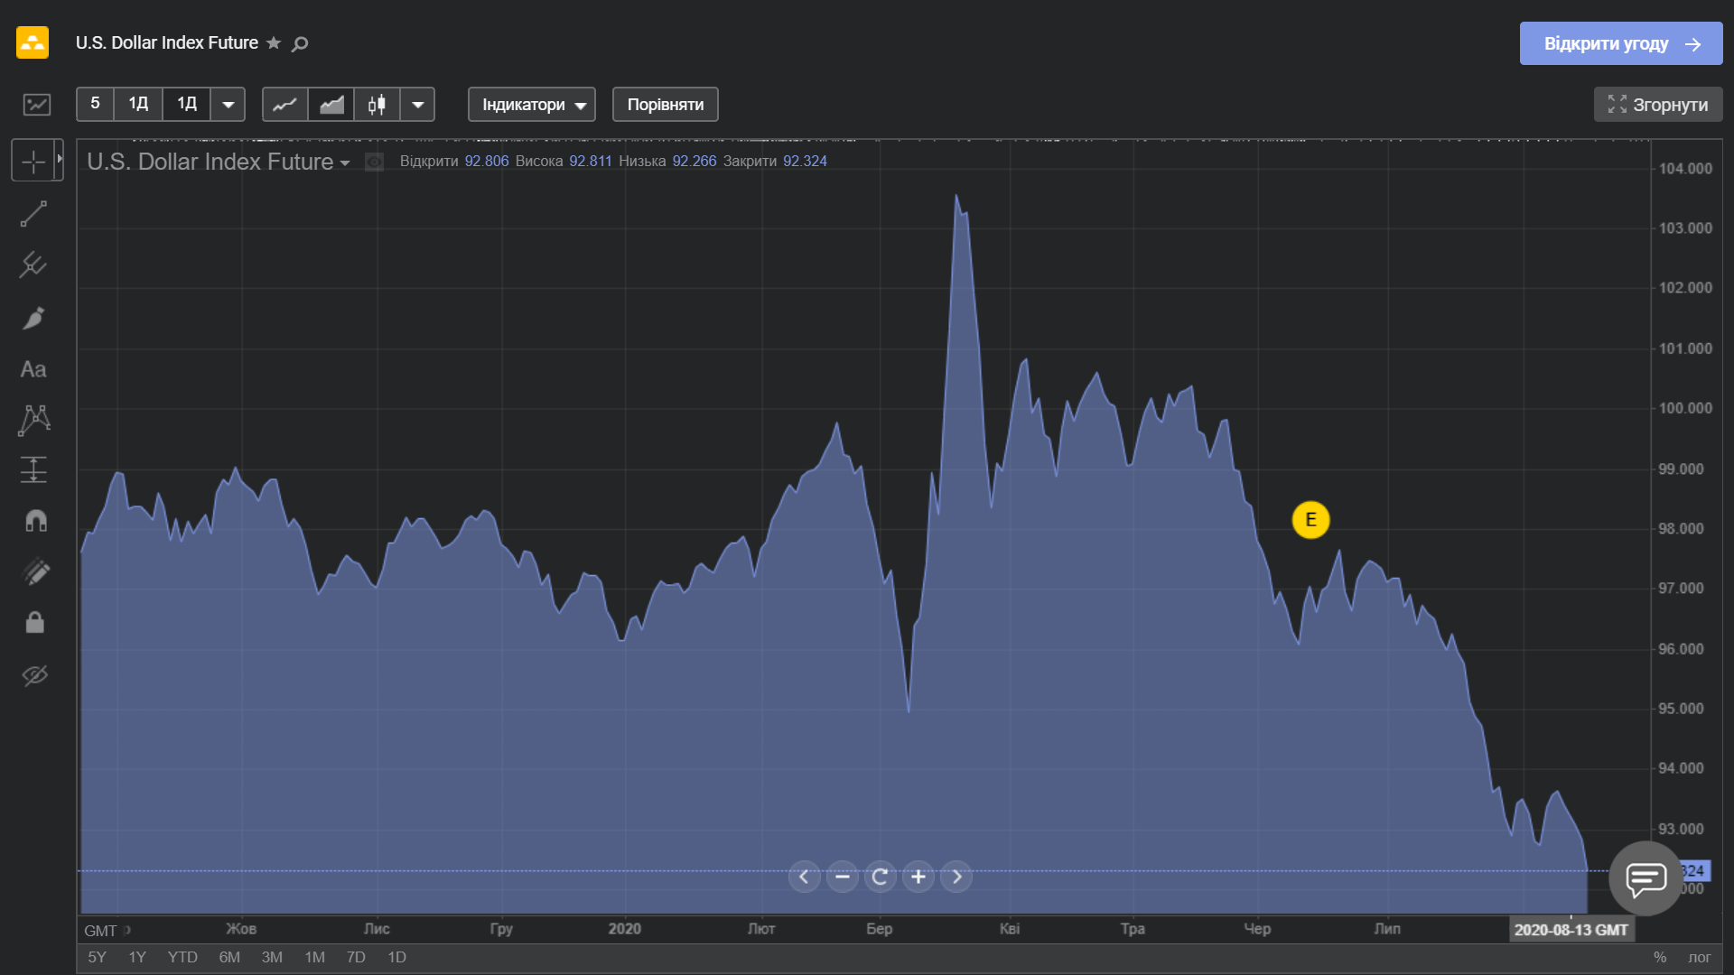The width and height of the screenshot is (1734, 975).
Task: Open the chart patterns tool
Action: (33, 420)
